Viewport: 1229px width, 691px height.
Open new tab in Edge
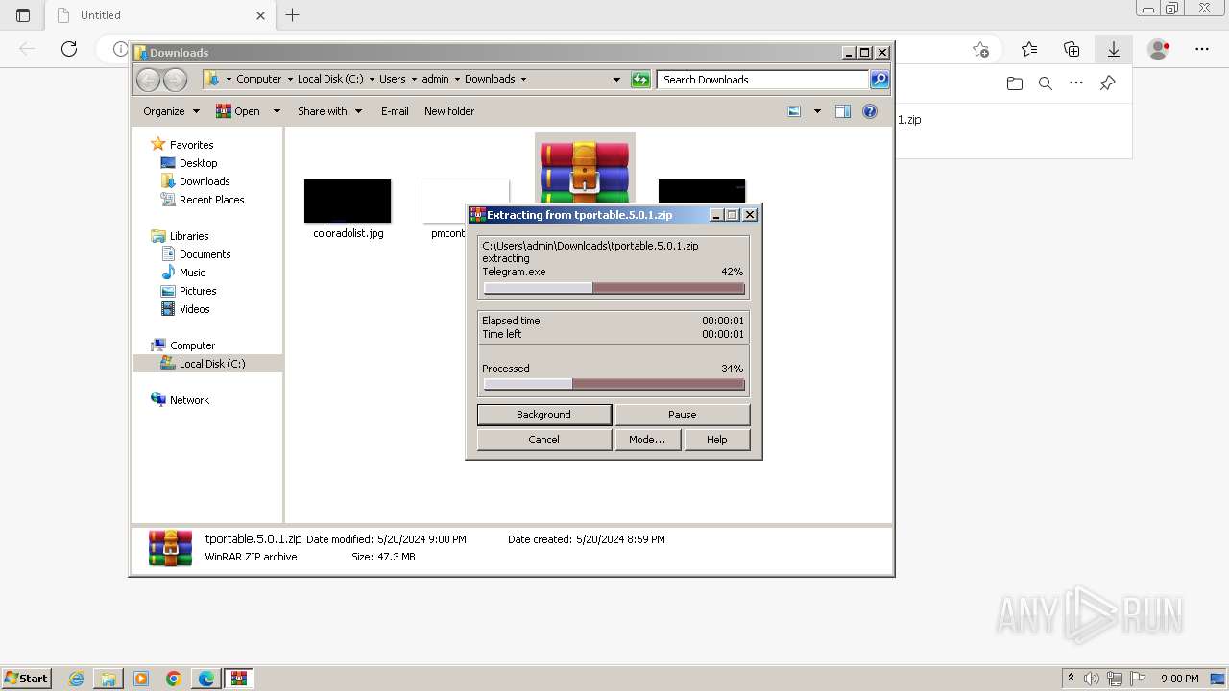tap(293, 14)
